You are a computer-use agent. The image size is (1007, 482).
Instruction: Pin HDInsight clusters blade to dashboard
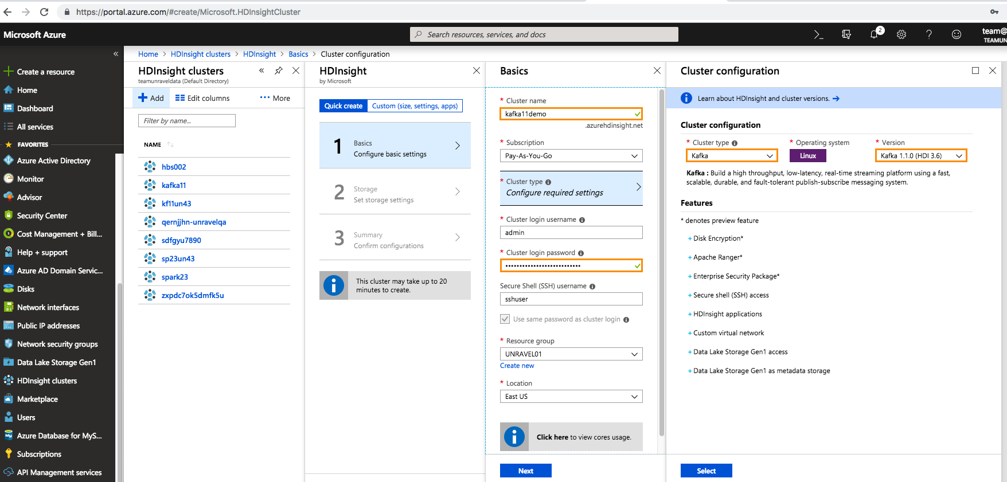point(279,70)
